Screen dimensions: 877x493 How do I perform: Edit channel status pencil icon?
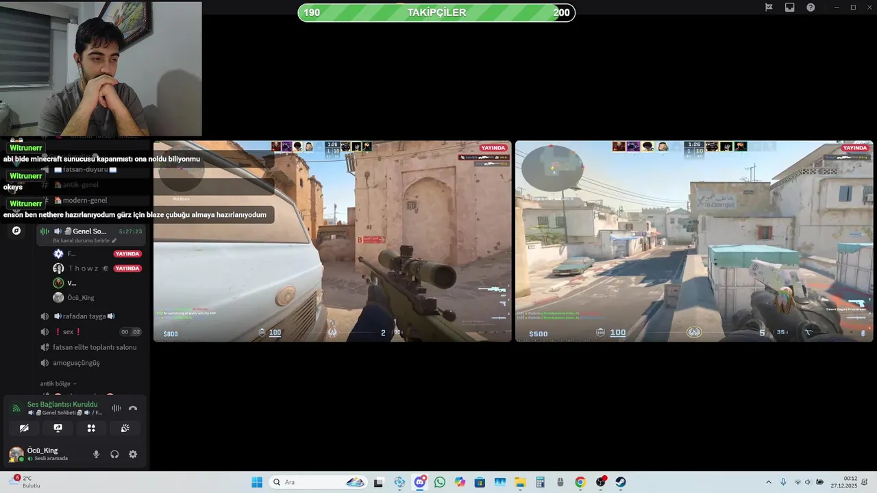click(x=114, y=241)
